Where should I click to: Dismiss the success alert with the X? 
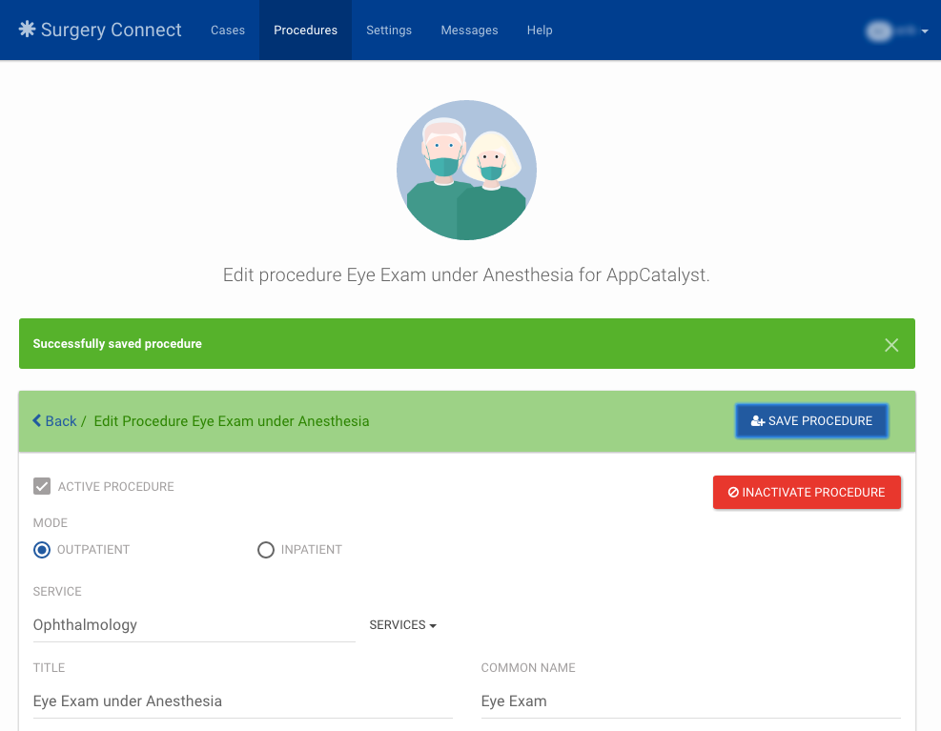click(890, 344)
